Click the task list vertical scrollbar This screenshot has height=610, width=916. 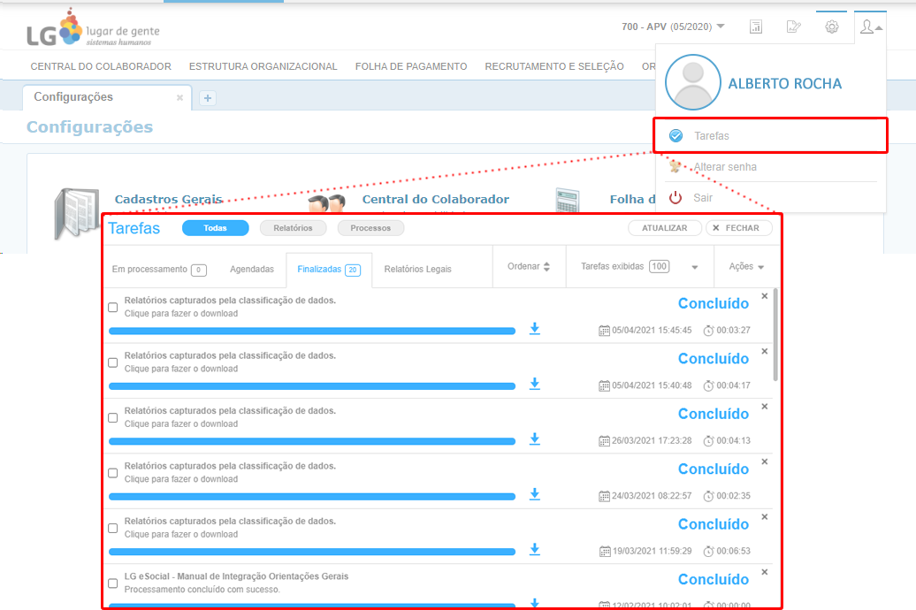775,336
